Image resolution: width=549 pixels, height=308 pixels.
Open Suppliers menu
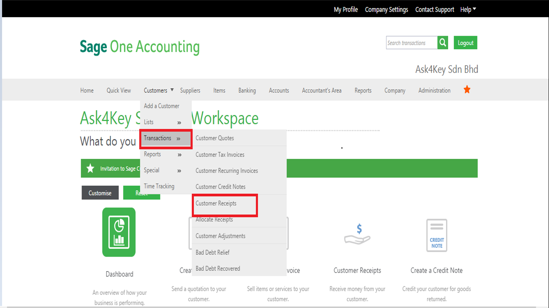tap(190, 90)
